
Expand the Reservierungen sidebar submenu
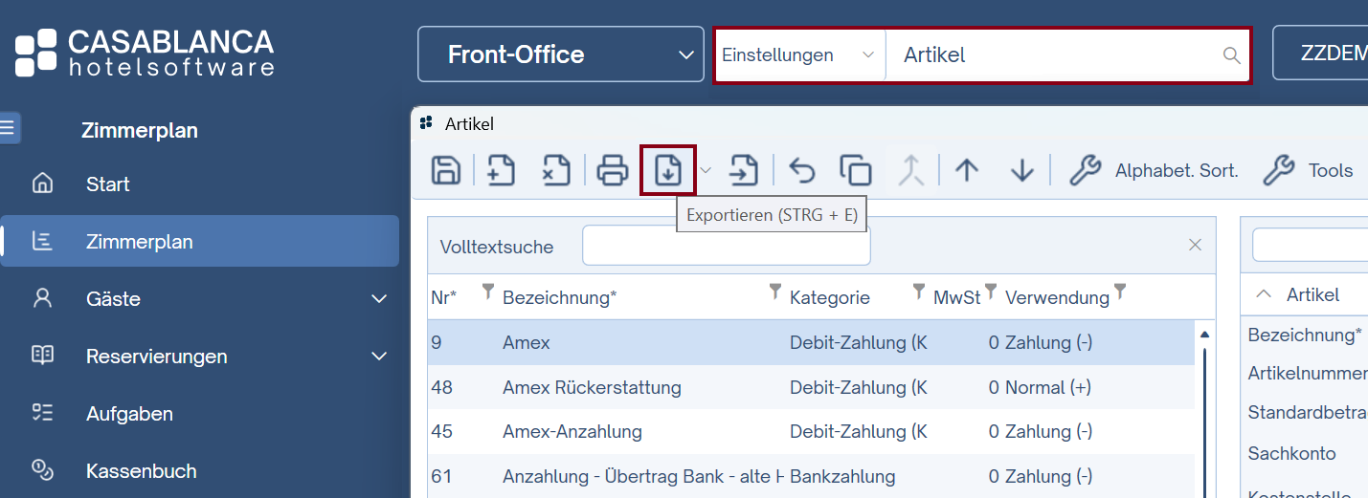[x=379, y=357]
